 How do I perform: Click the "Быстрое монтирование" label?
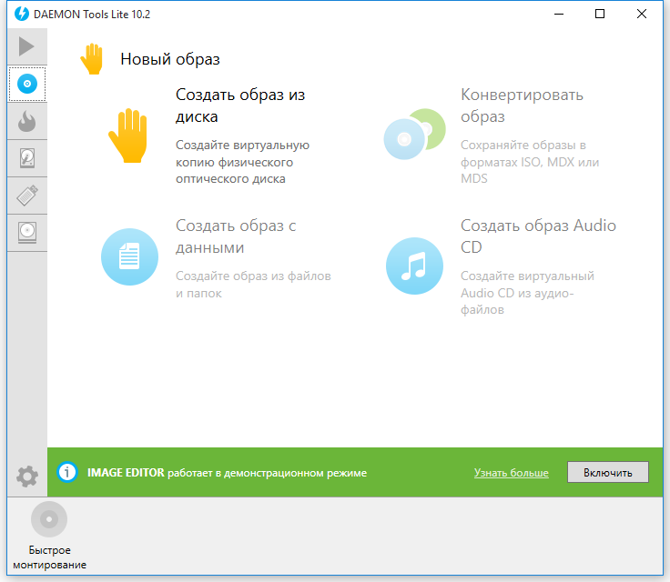(50, 557)
